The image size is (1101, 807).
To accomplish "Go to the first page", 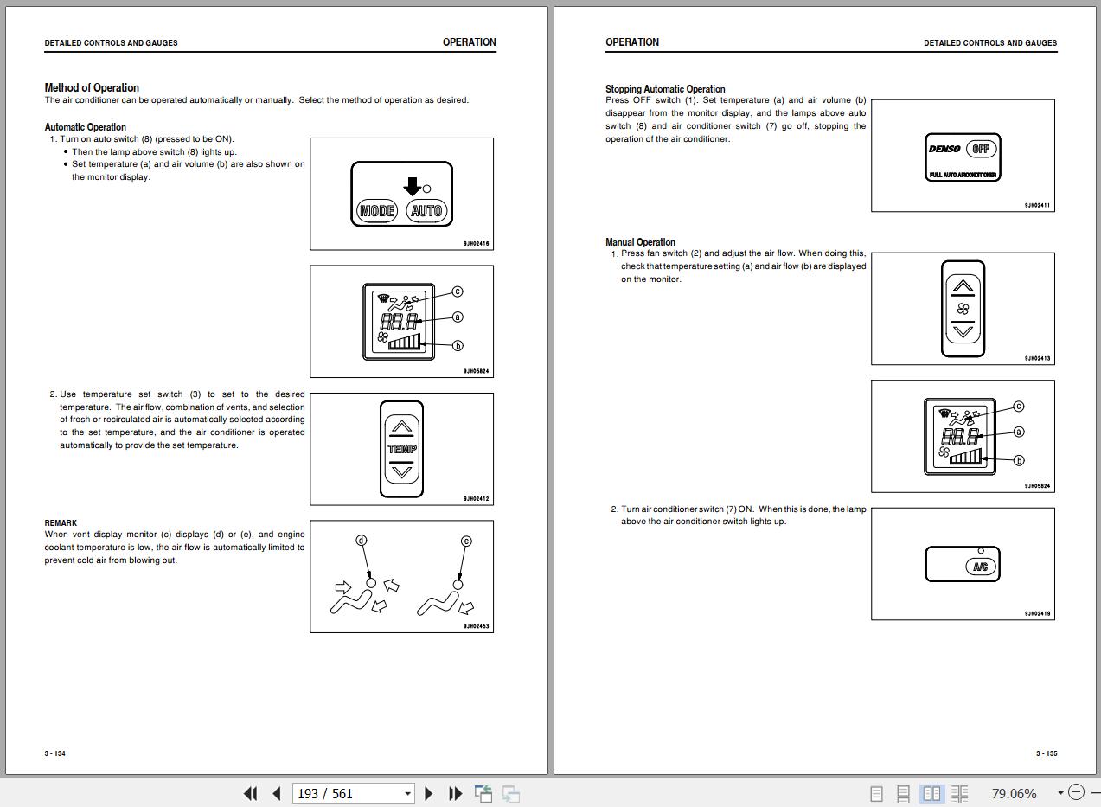I will click(251, 793).
